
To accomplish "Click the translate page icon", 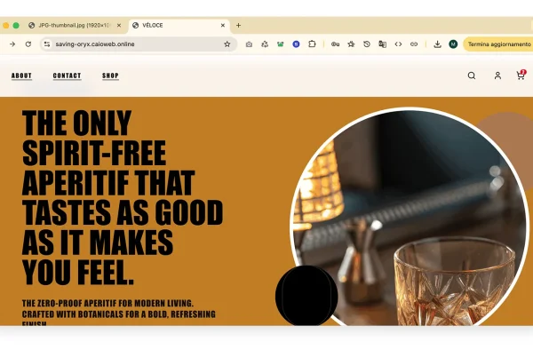I will (382, 44).
